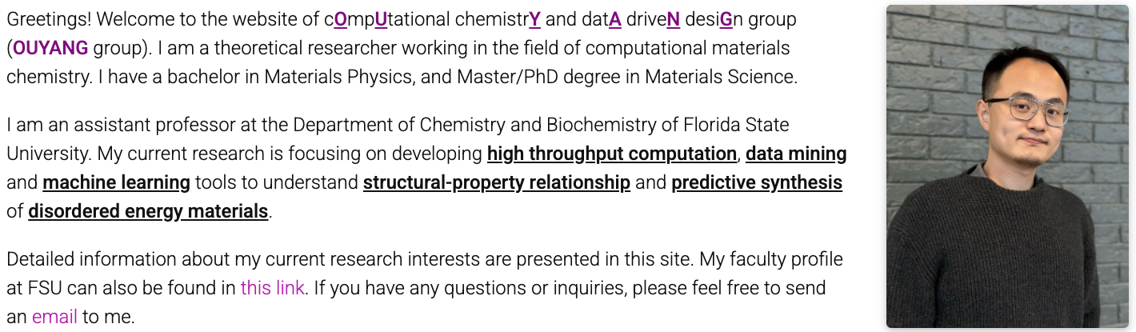Click the purple 'email' link
The height and width of the screenshot is (332, 1136).
[54, 316]
